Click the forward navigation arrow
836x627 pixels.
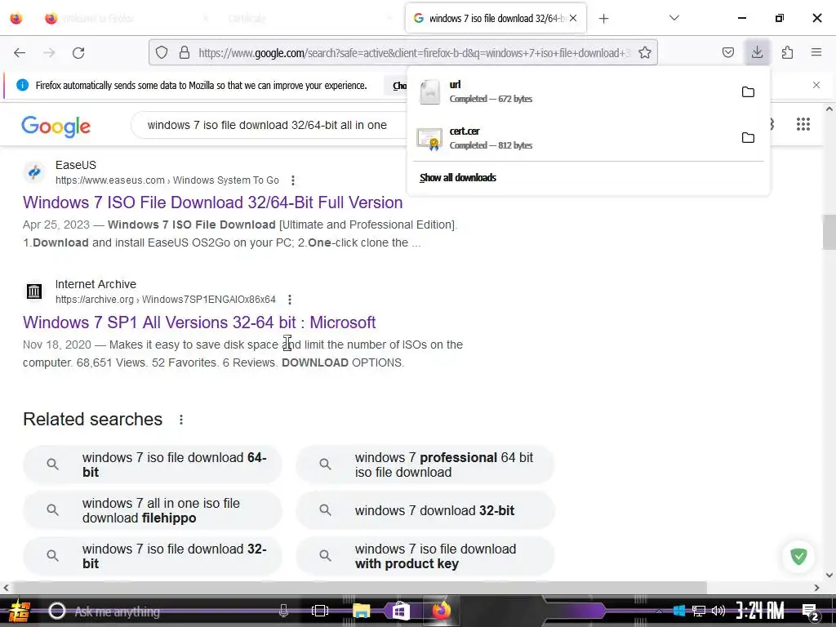[x=49, y=53]
